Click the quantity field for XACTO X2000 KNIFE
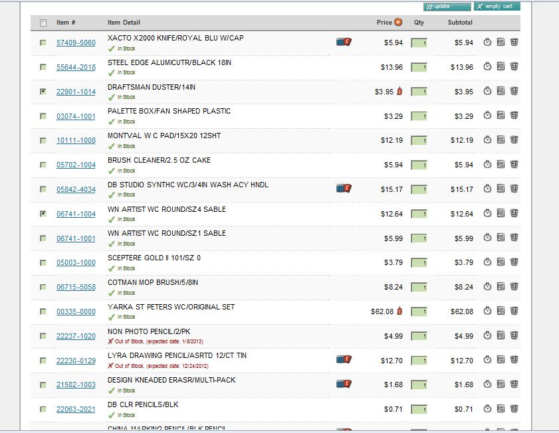 pos(419,43)
